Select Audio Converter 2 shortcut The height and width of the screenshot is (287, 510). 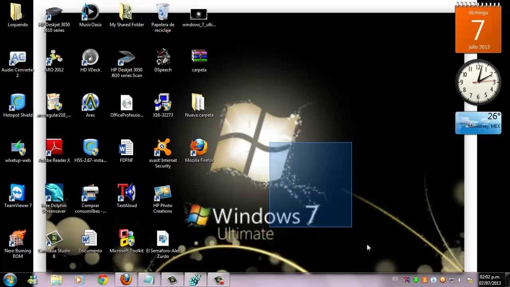pos(18,64)
